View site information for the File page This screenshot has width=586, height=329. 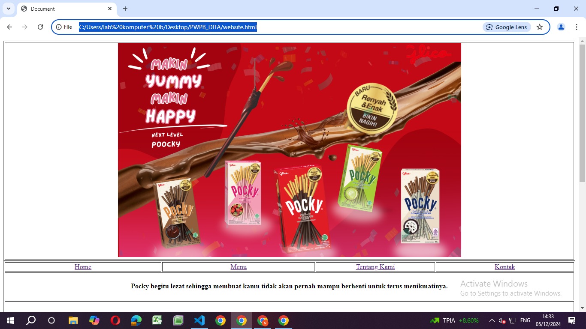[x=64, y=27]
